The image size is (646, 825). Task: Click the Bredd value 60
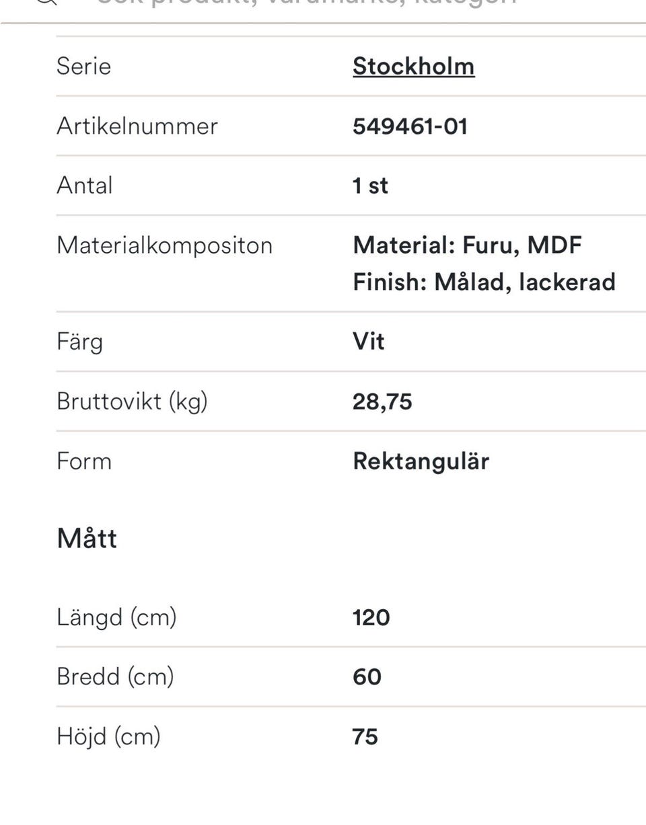point(367,677)
